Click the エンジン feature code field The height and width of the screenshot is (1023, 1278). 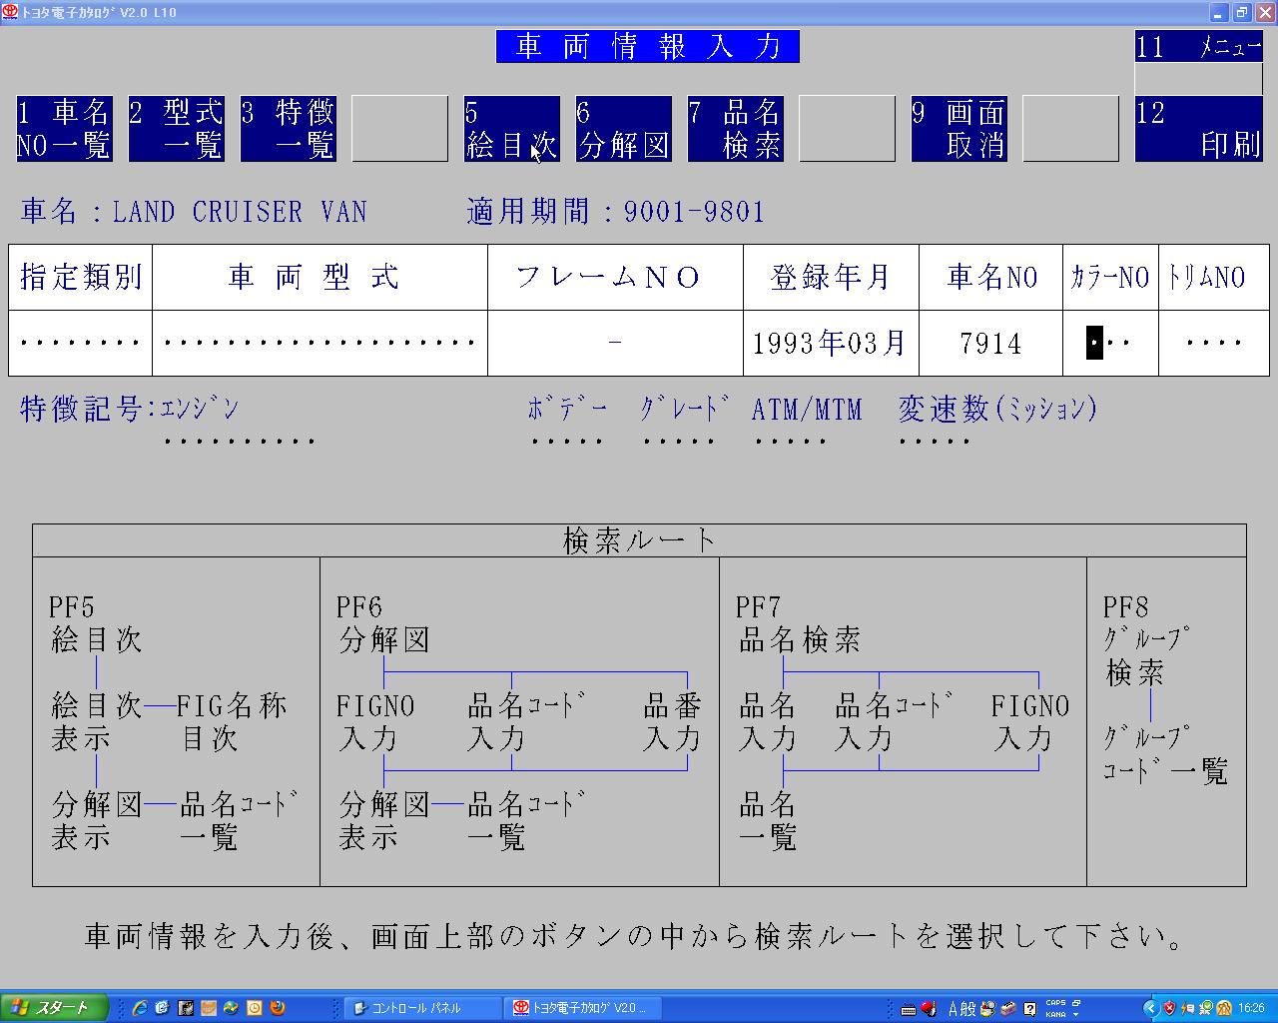(x=240, y=441)
